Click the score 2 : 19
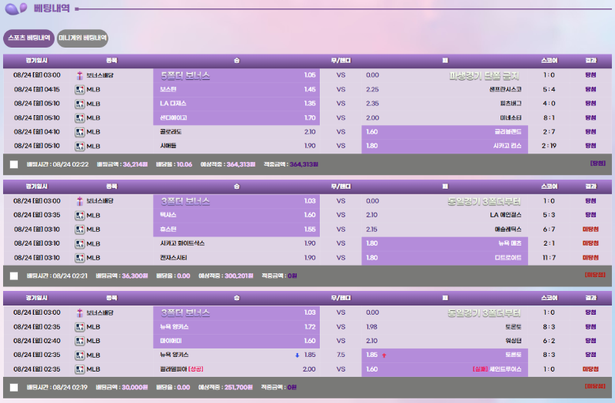The width and height of the screenshot is (615, 403). (x=549, y=146)
